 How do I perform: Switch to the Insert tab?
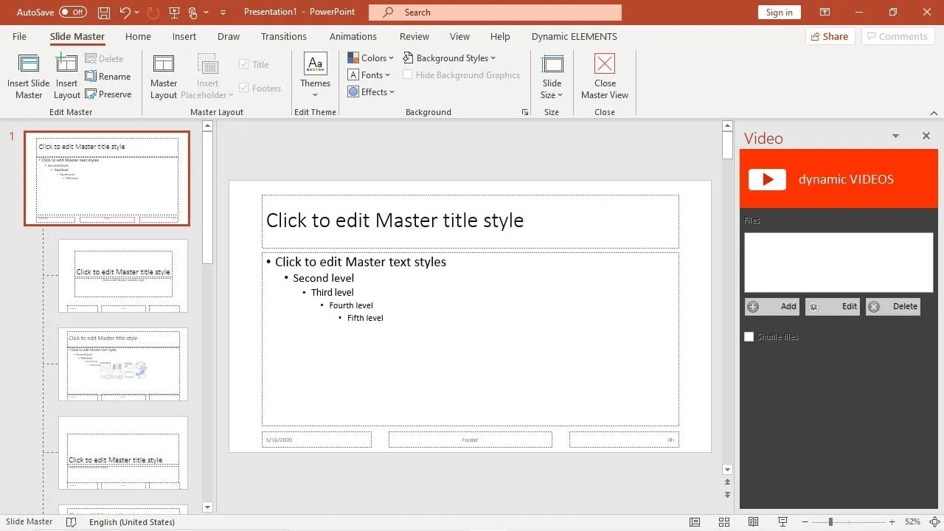tap(184, 36)
